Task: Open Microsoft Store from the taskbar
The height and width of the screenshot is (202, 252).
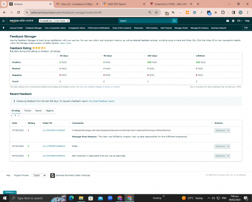Action: [91, 198]
